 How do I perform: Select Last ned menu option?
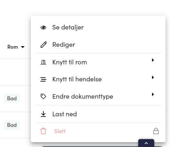click(x=98, y=114)
